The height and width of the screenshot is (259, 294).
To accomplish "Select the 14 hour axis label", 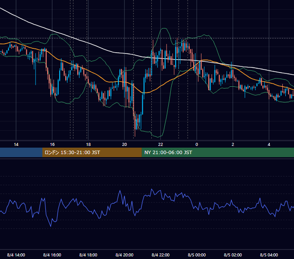I will pyautogui.click(x=16, y=145).
